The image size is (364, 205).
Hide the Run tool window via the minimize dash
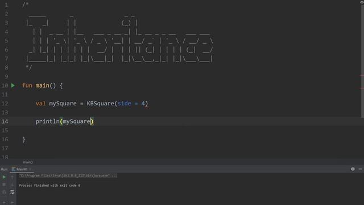point(360,169)
